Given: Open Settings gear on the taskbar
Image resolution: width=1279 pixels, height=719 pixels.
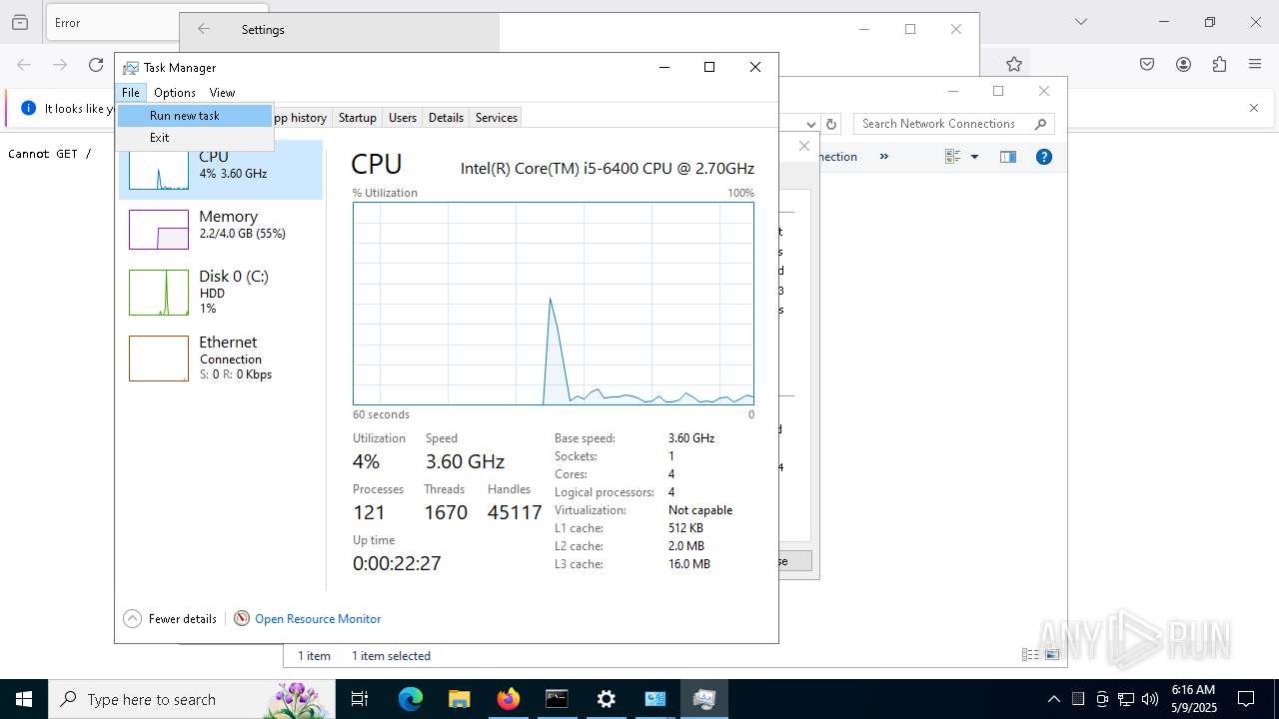Looking at the screenshot, I should point(606,699).
